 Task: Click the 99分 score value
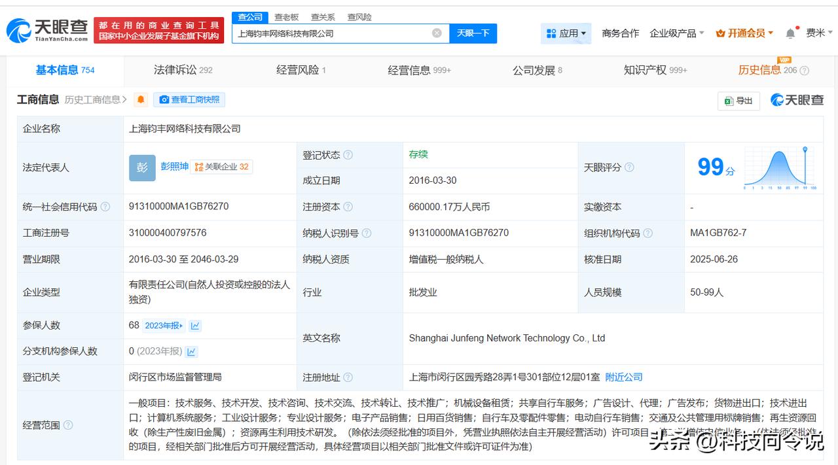(716, 167)
